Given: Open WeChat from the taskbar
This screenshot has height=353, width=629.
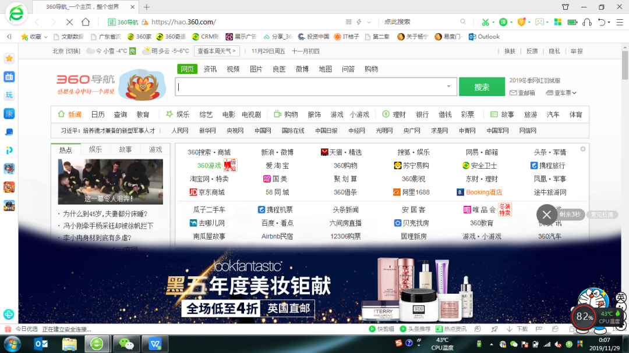Looking at the screenshot, I should 126,344.
